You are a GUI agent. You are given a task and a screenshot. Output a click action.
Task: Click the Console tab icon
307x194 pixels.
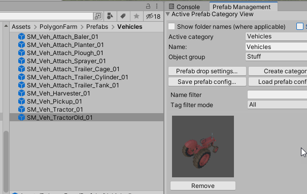(172, 7)
